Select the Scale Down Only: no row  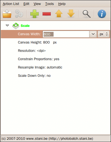coord(34,76)
